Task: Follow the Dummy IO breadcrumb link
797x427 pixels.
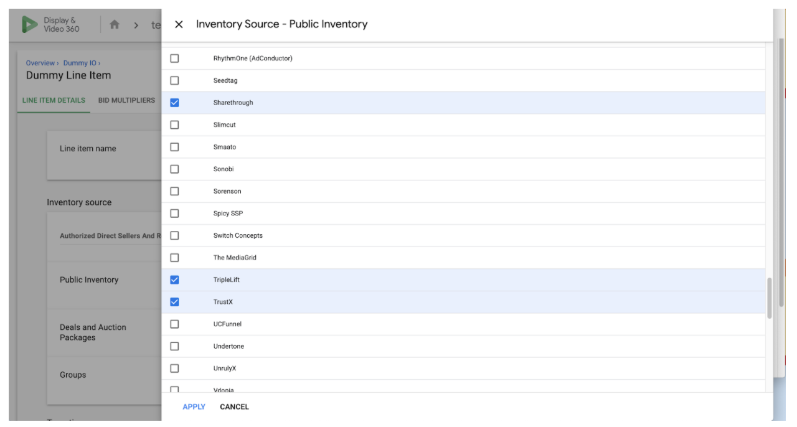Action: point(80,63)
